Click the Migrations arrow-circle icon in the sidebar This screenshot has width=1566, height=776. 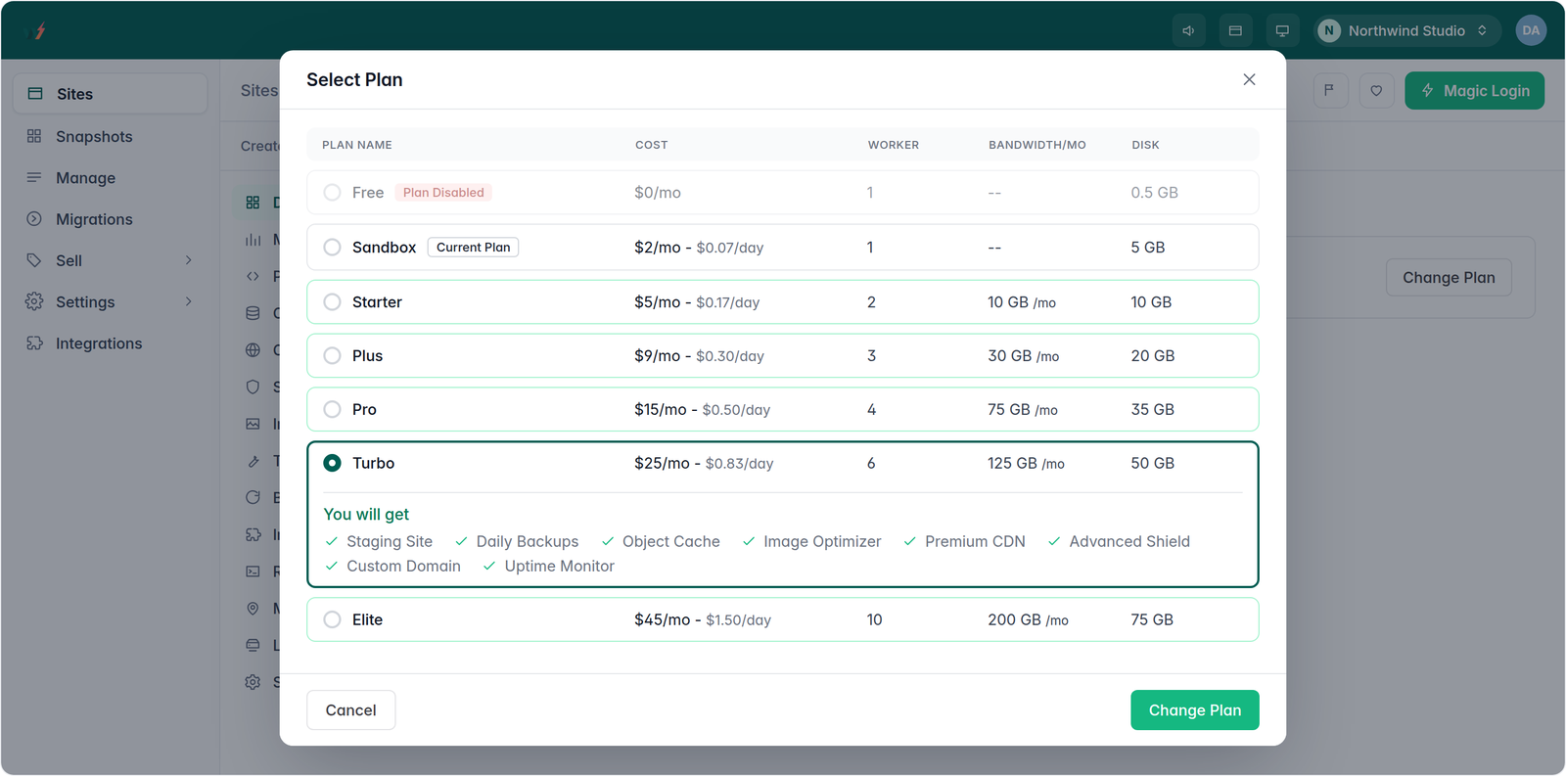(x=34, y=219)
